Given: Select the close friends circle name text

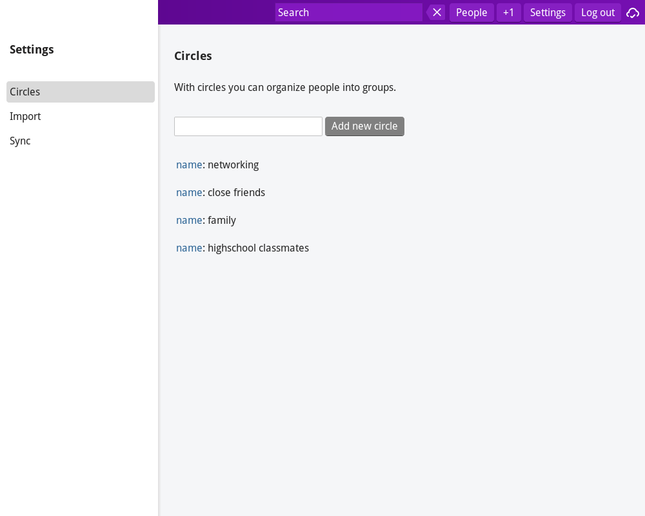Looking at the screenshot, I should pos(236,192).
